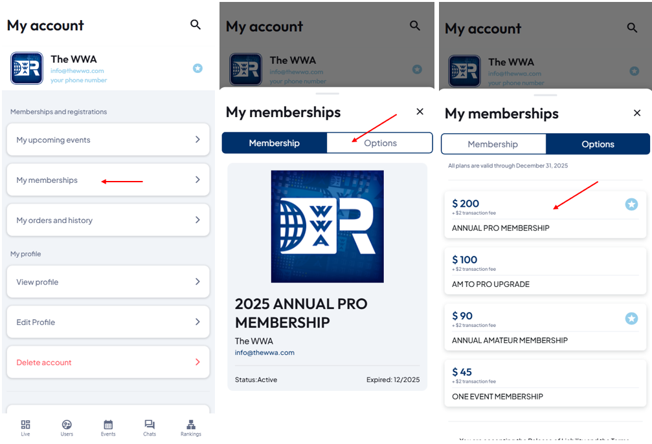
Task: Open the My memberships row
Action: point(108,180)
